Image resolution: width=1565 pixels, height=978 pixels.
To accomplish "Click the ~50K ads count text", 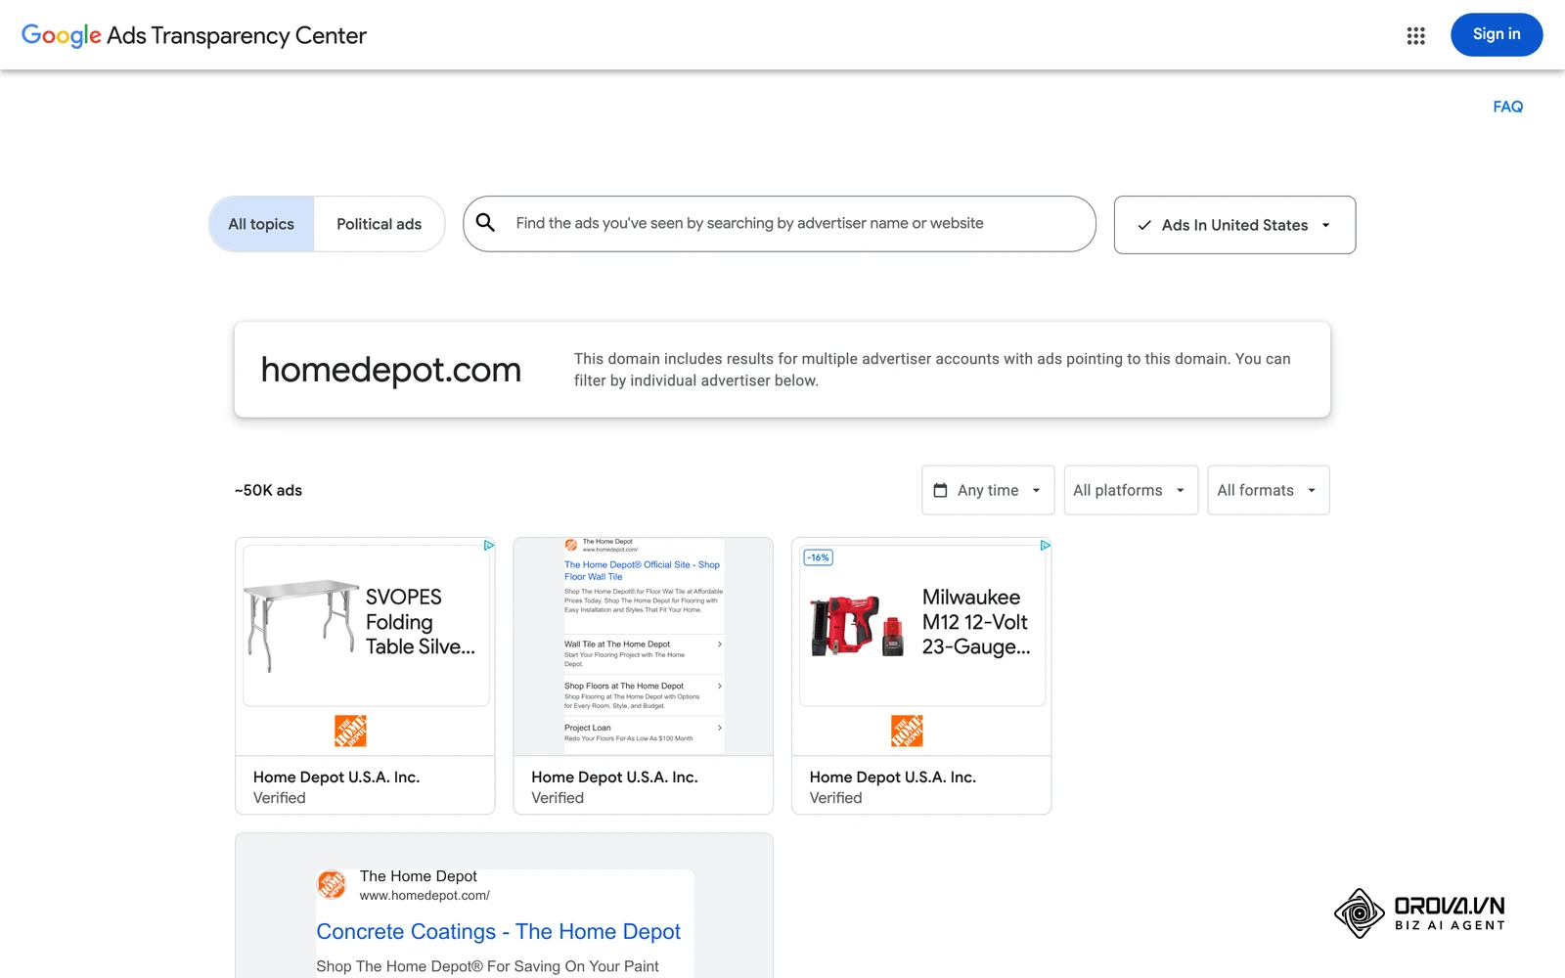I will click(268, 490).
